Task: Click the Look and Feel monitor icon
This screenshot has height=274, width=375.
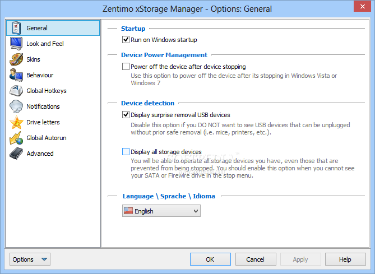Action: click(16, 44)
